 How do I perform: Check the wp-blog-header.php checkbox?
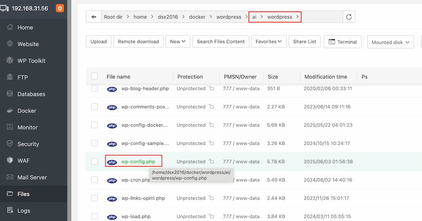[95, 88]
